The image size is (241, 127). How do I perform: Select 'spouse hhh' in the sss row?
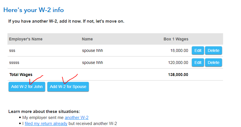[92, 51]
